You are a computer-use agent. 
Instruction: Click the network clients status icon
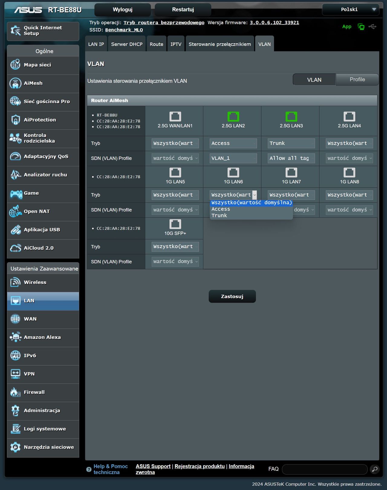[361, 27]
